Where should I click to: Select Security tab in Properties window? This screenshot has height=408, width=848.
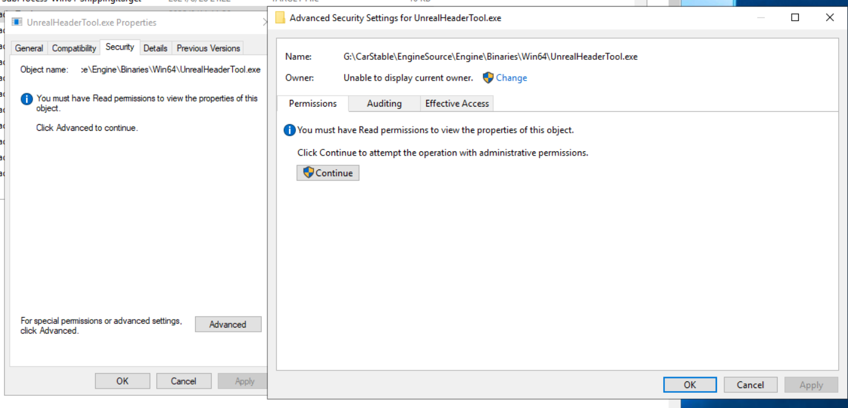[x=120, y=47]
